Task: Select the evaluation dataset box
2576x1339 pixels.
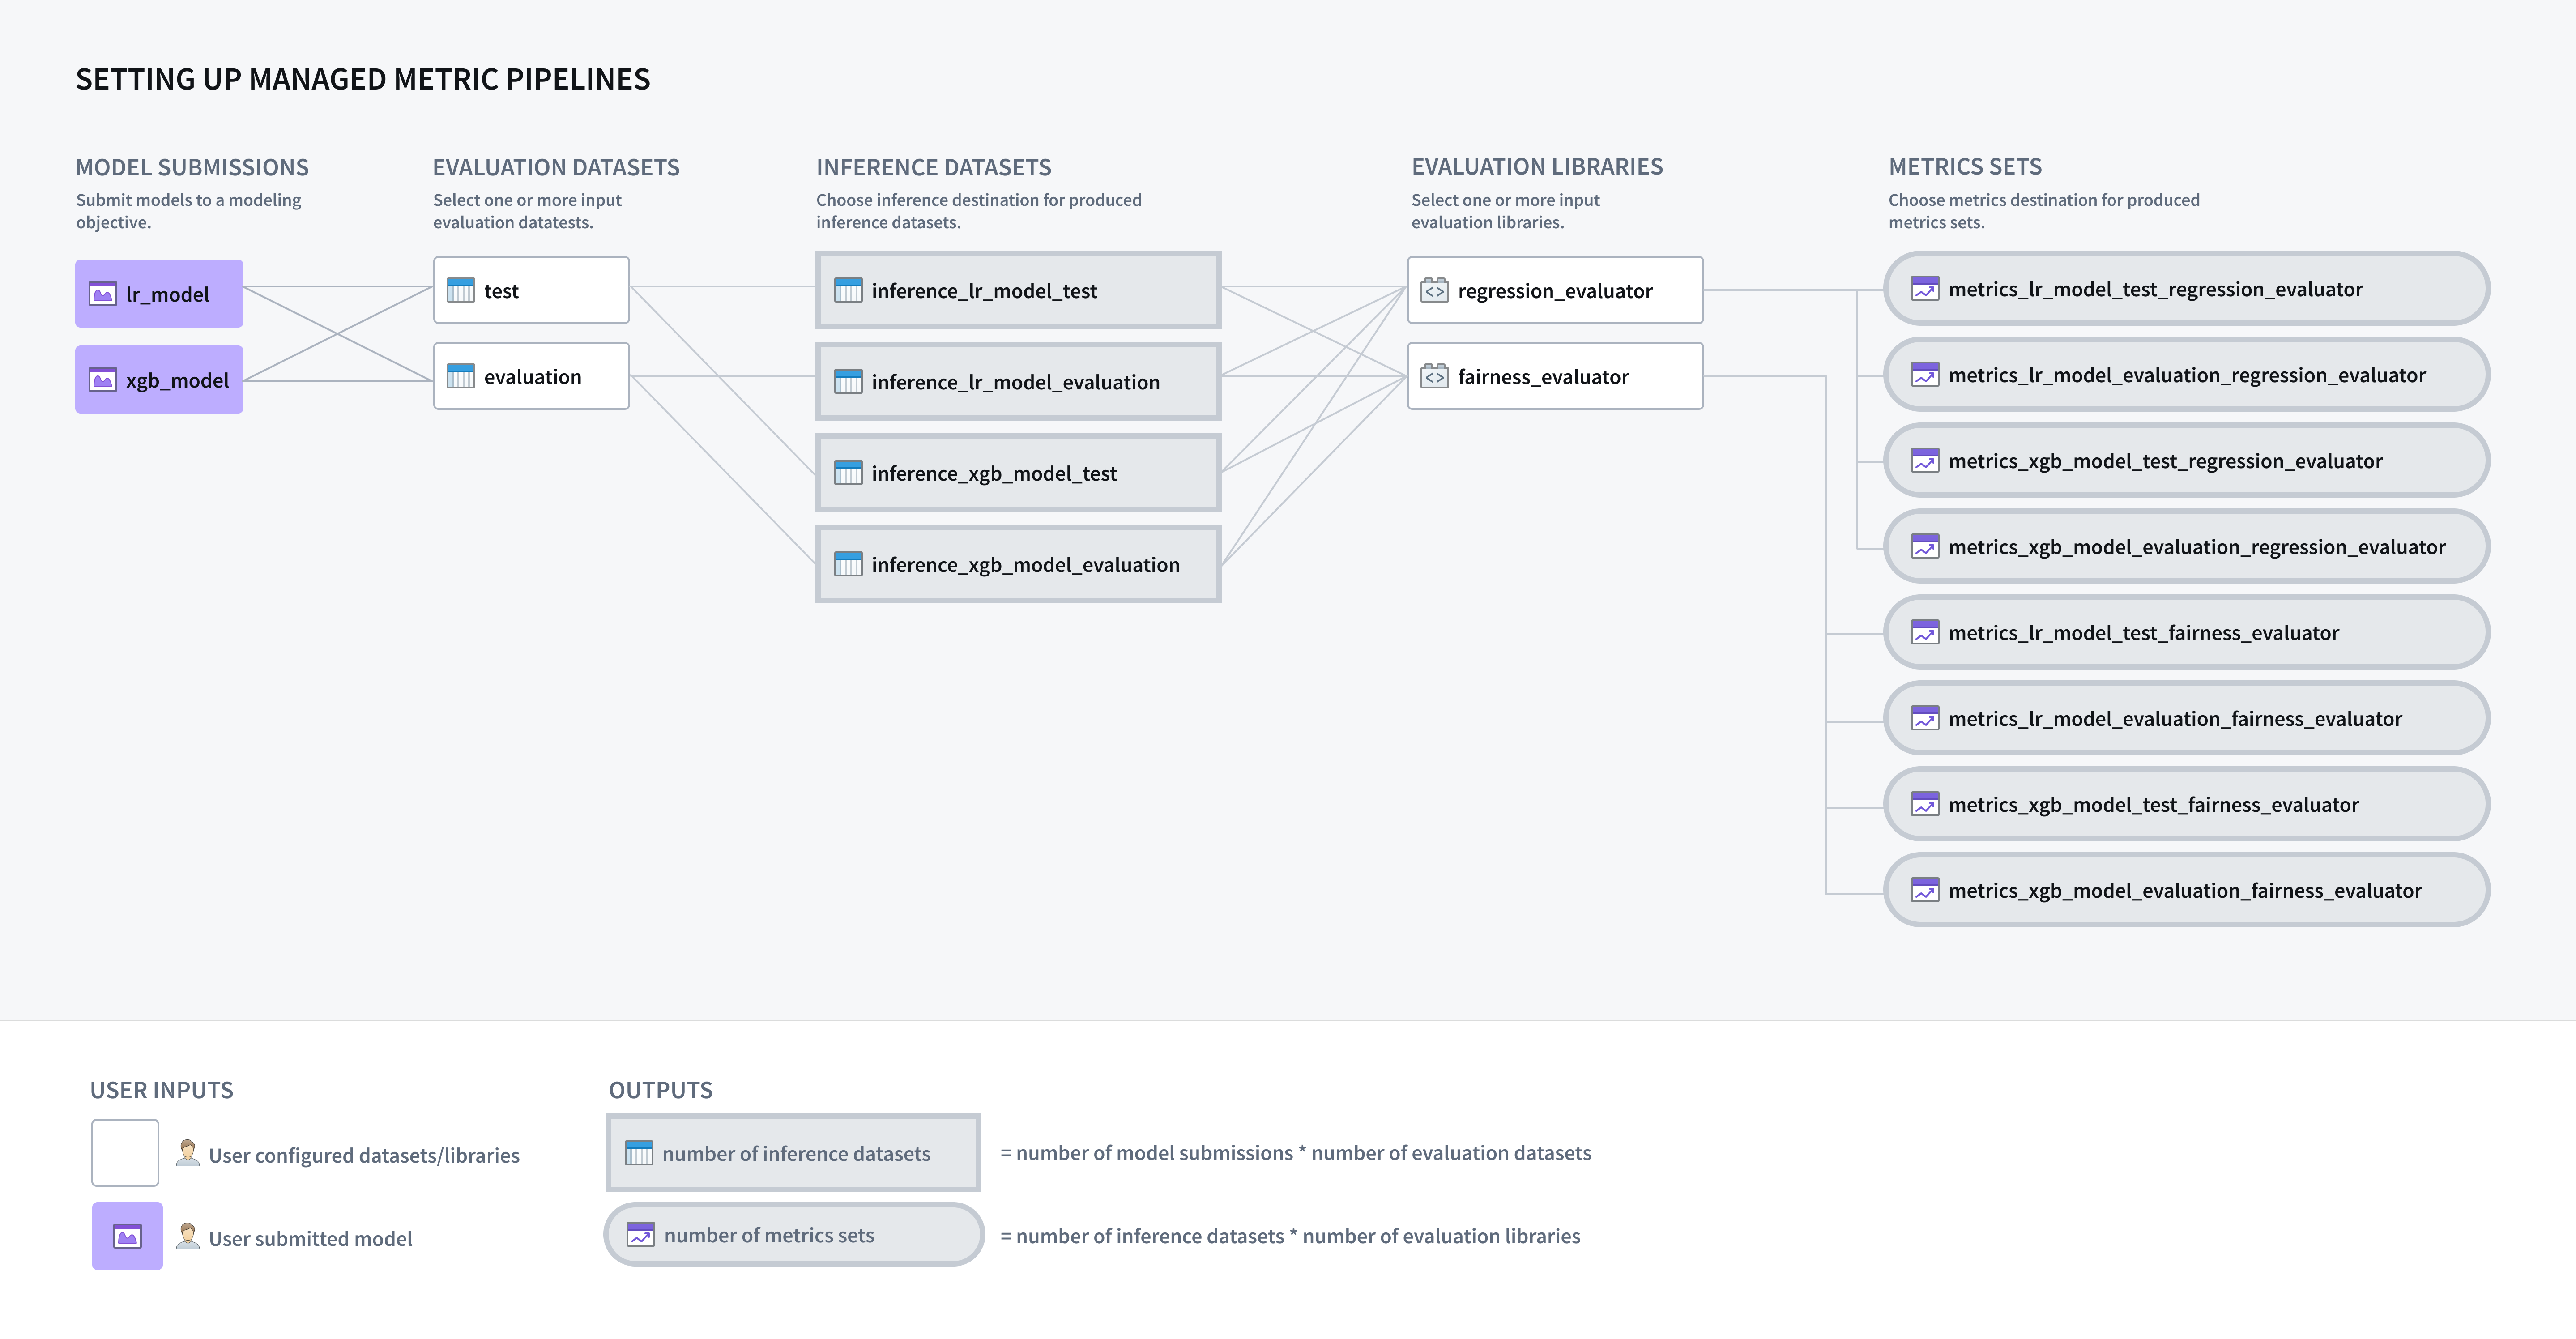Action: 531,376
